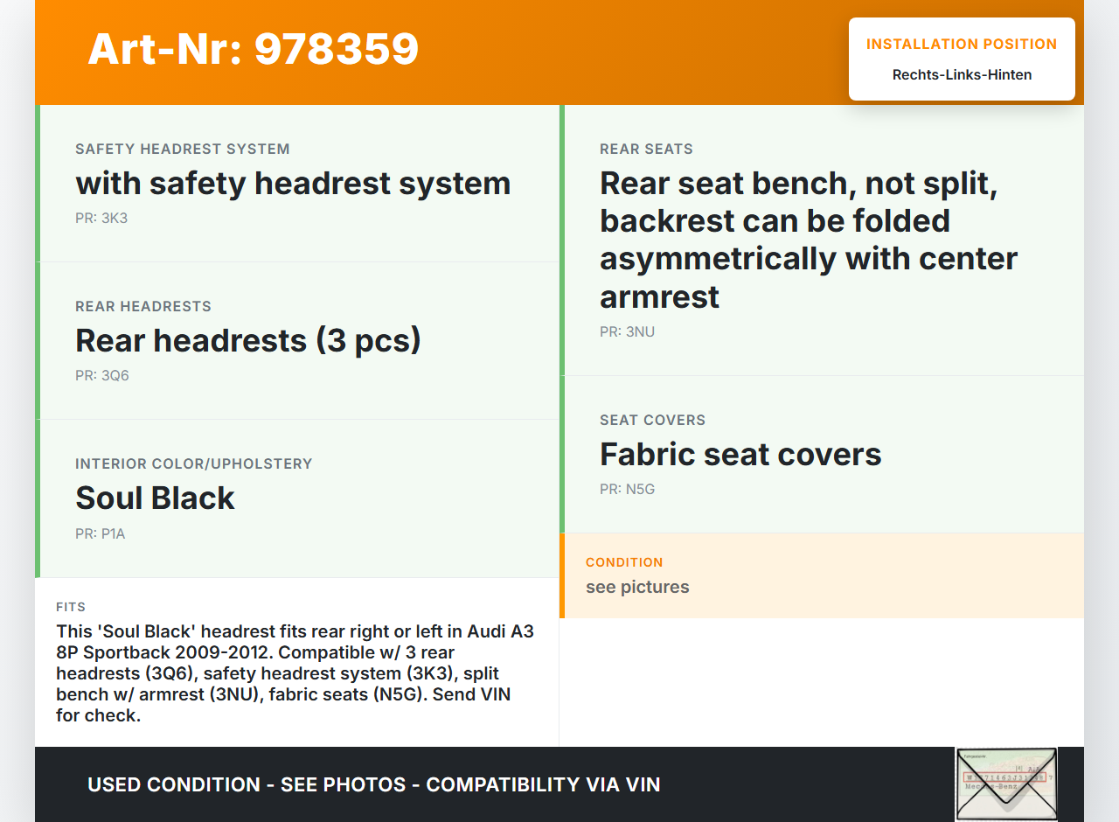Select 'Fabric seat covers' value
The image size is (1119, 822).
[x=741, y=455]
